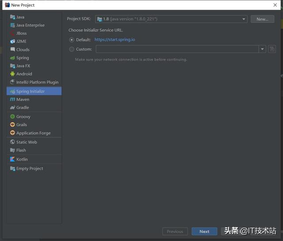283x241 pixels.
Task: Click the Gradle elephant icon
Action: [12, 108]
